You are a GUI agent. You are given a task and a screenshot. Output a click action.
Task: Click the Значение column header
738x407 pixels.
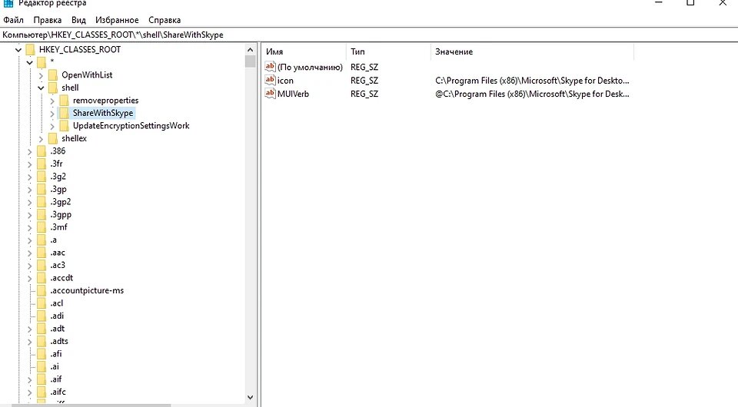(532, 51)
